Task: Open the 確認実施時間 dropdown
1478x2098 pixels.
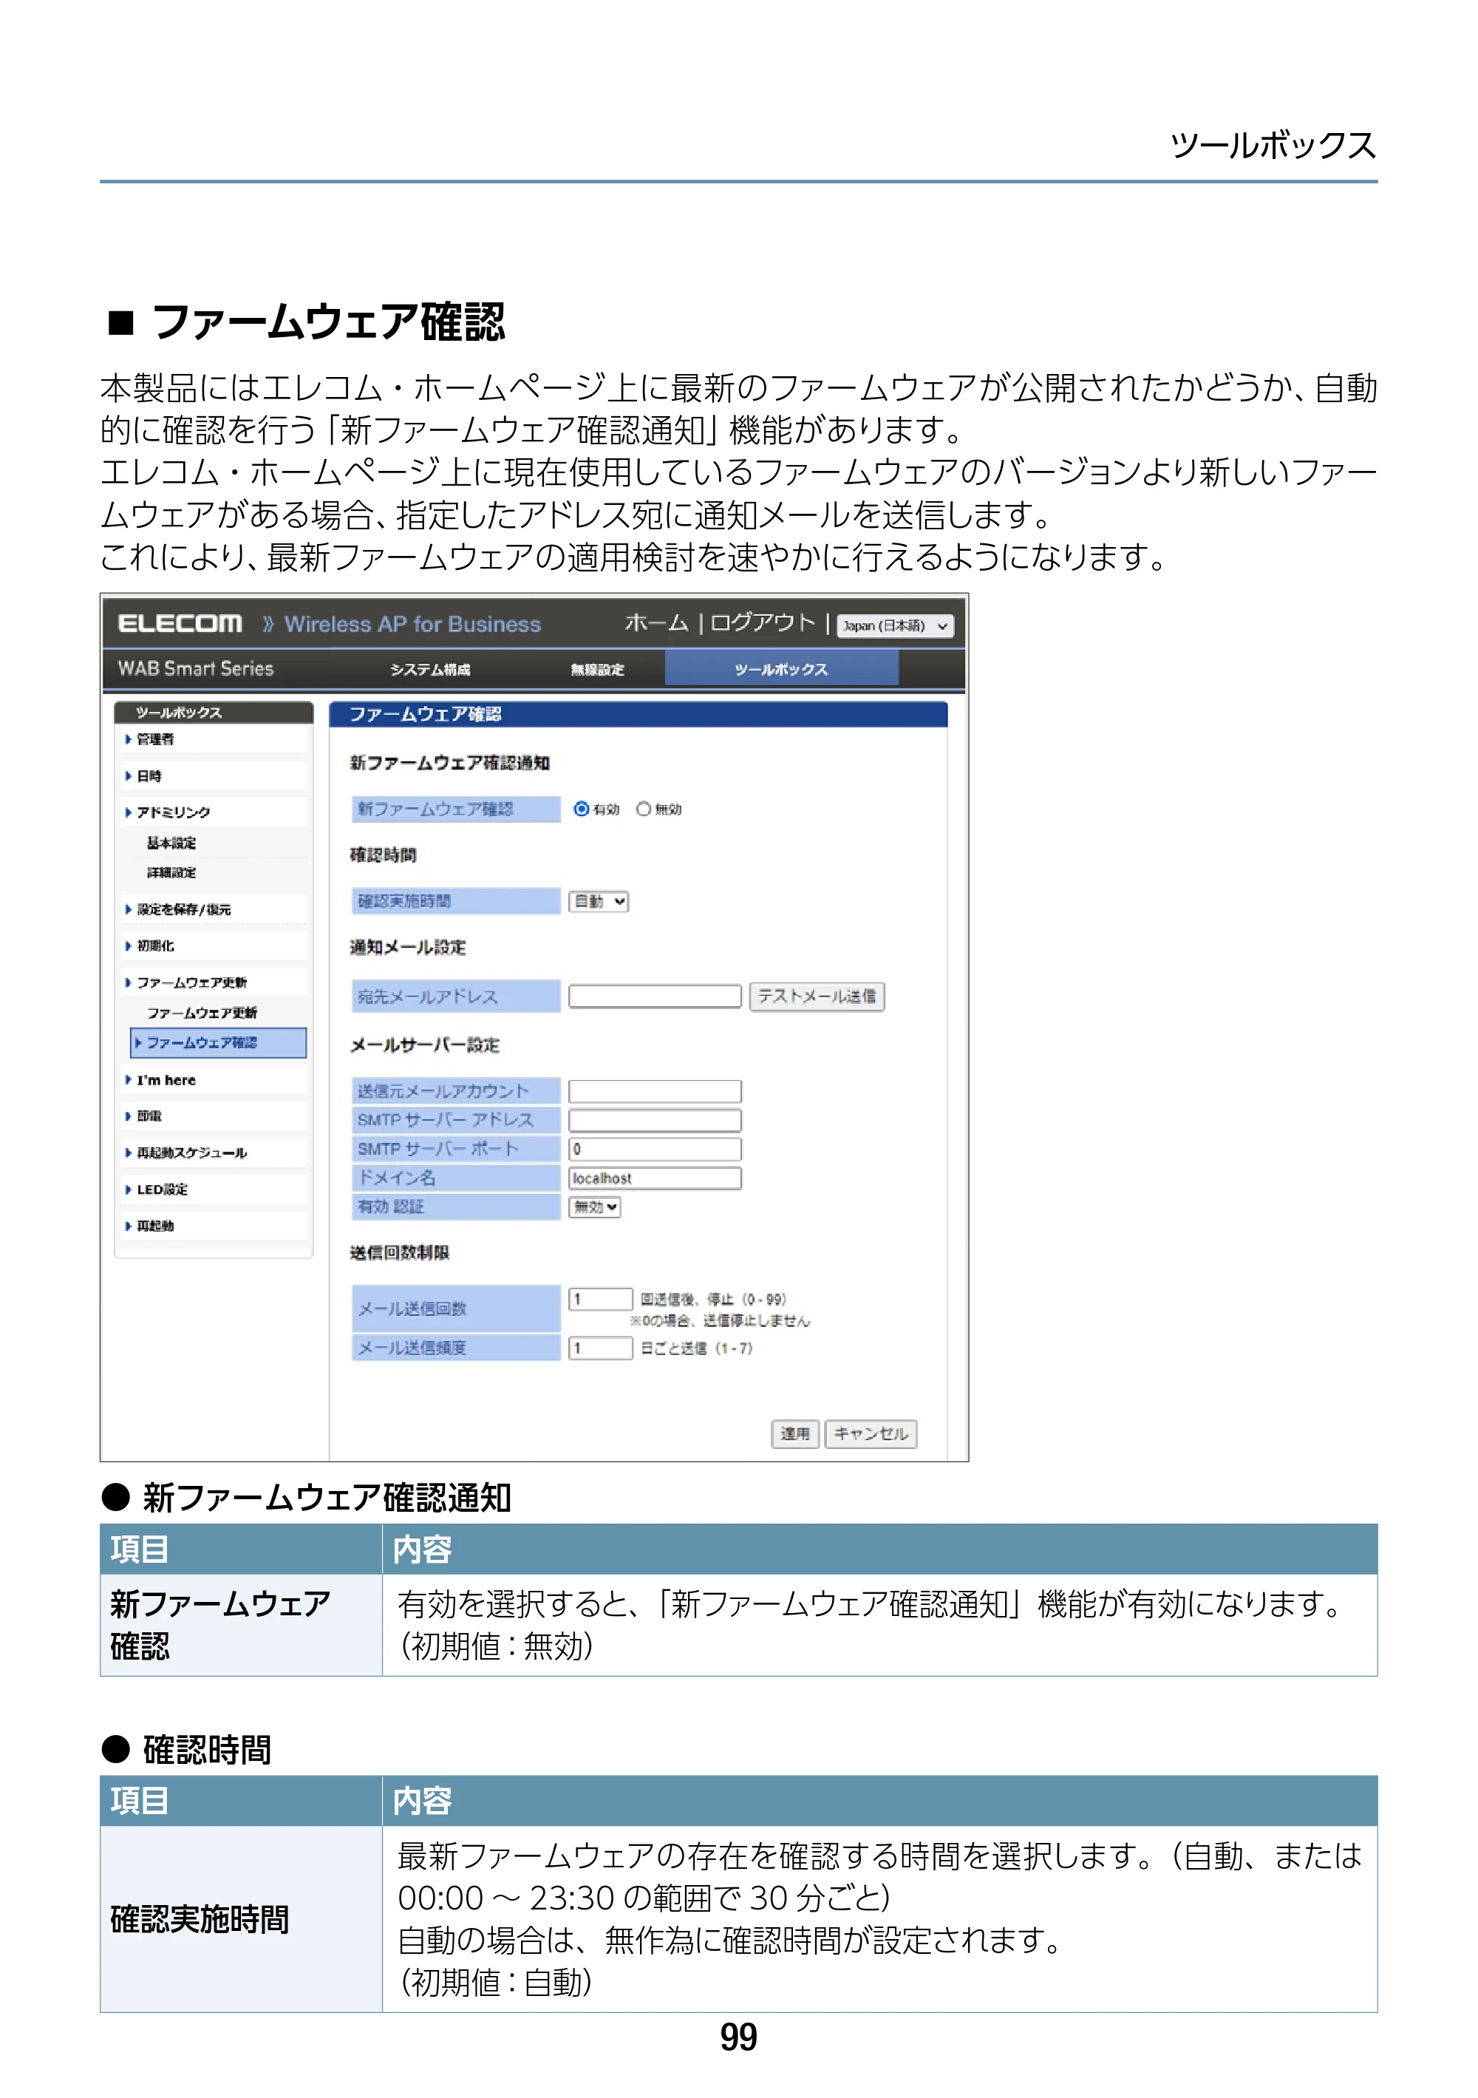Action: click(x=599, y=902)
